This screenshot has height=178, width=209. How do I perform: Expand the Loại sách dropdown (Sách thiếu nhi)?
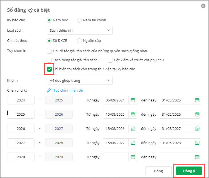coord(79,30)
